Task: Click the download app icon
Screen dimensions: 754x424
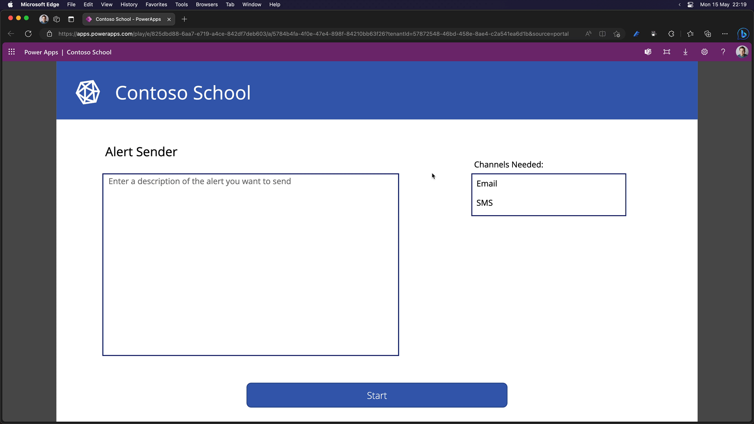Action: click(x=685, y=52)
